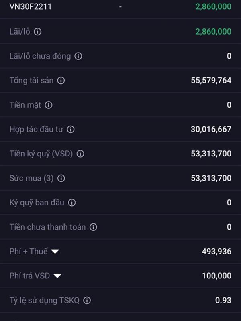Click the VN30F2211 profit value 2,860,000
241x321 pixels.
(213, 7)
